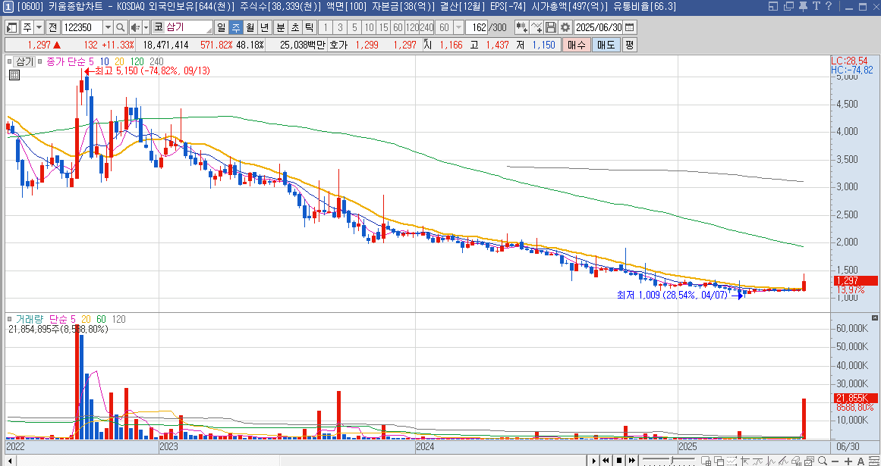Select the 분 minute period toggle
This screenshot has width=881, height=466.
(x=280, y=27)
